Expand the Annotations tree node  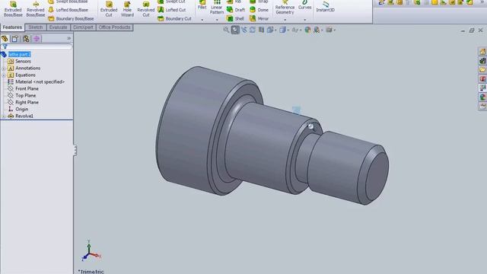pos(3,68)
